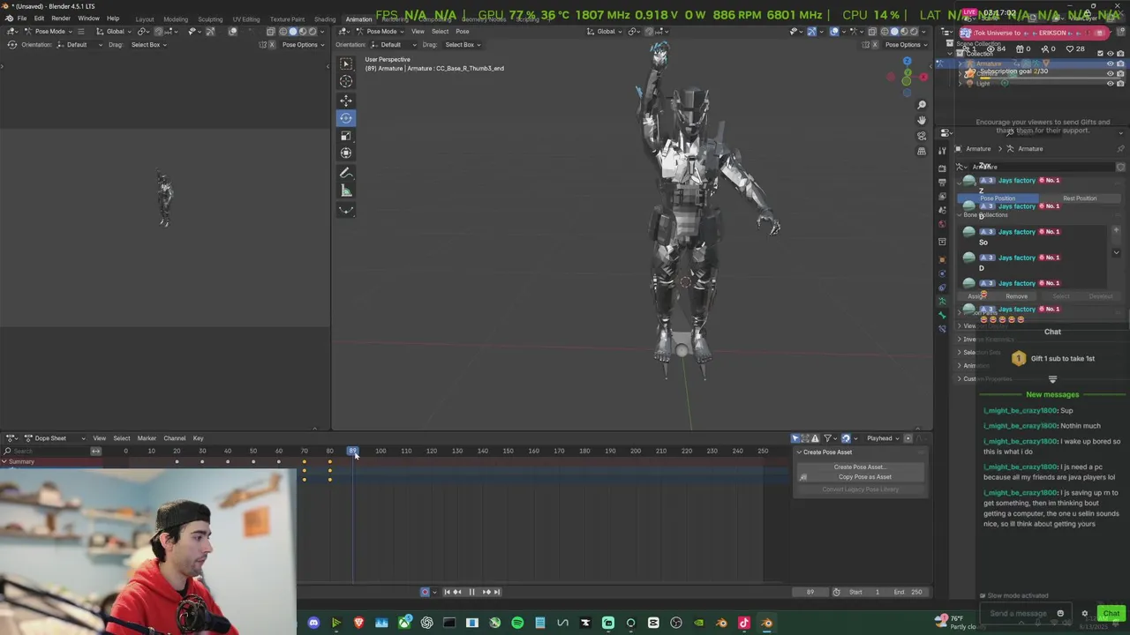This screenshot has width=1130, height=635.
Task: Open the Drag Select Box dropdown in right viewport
Action: 462,45
